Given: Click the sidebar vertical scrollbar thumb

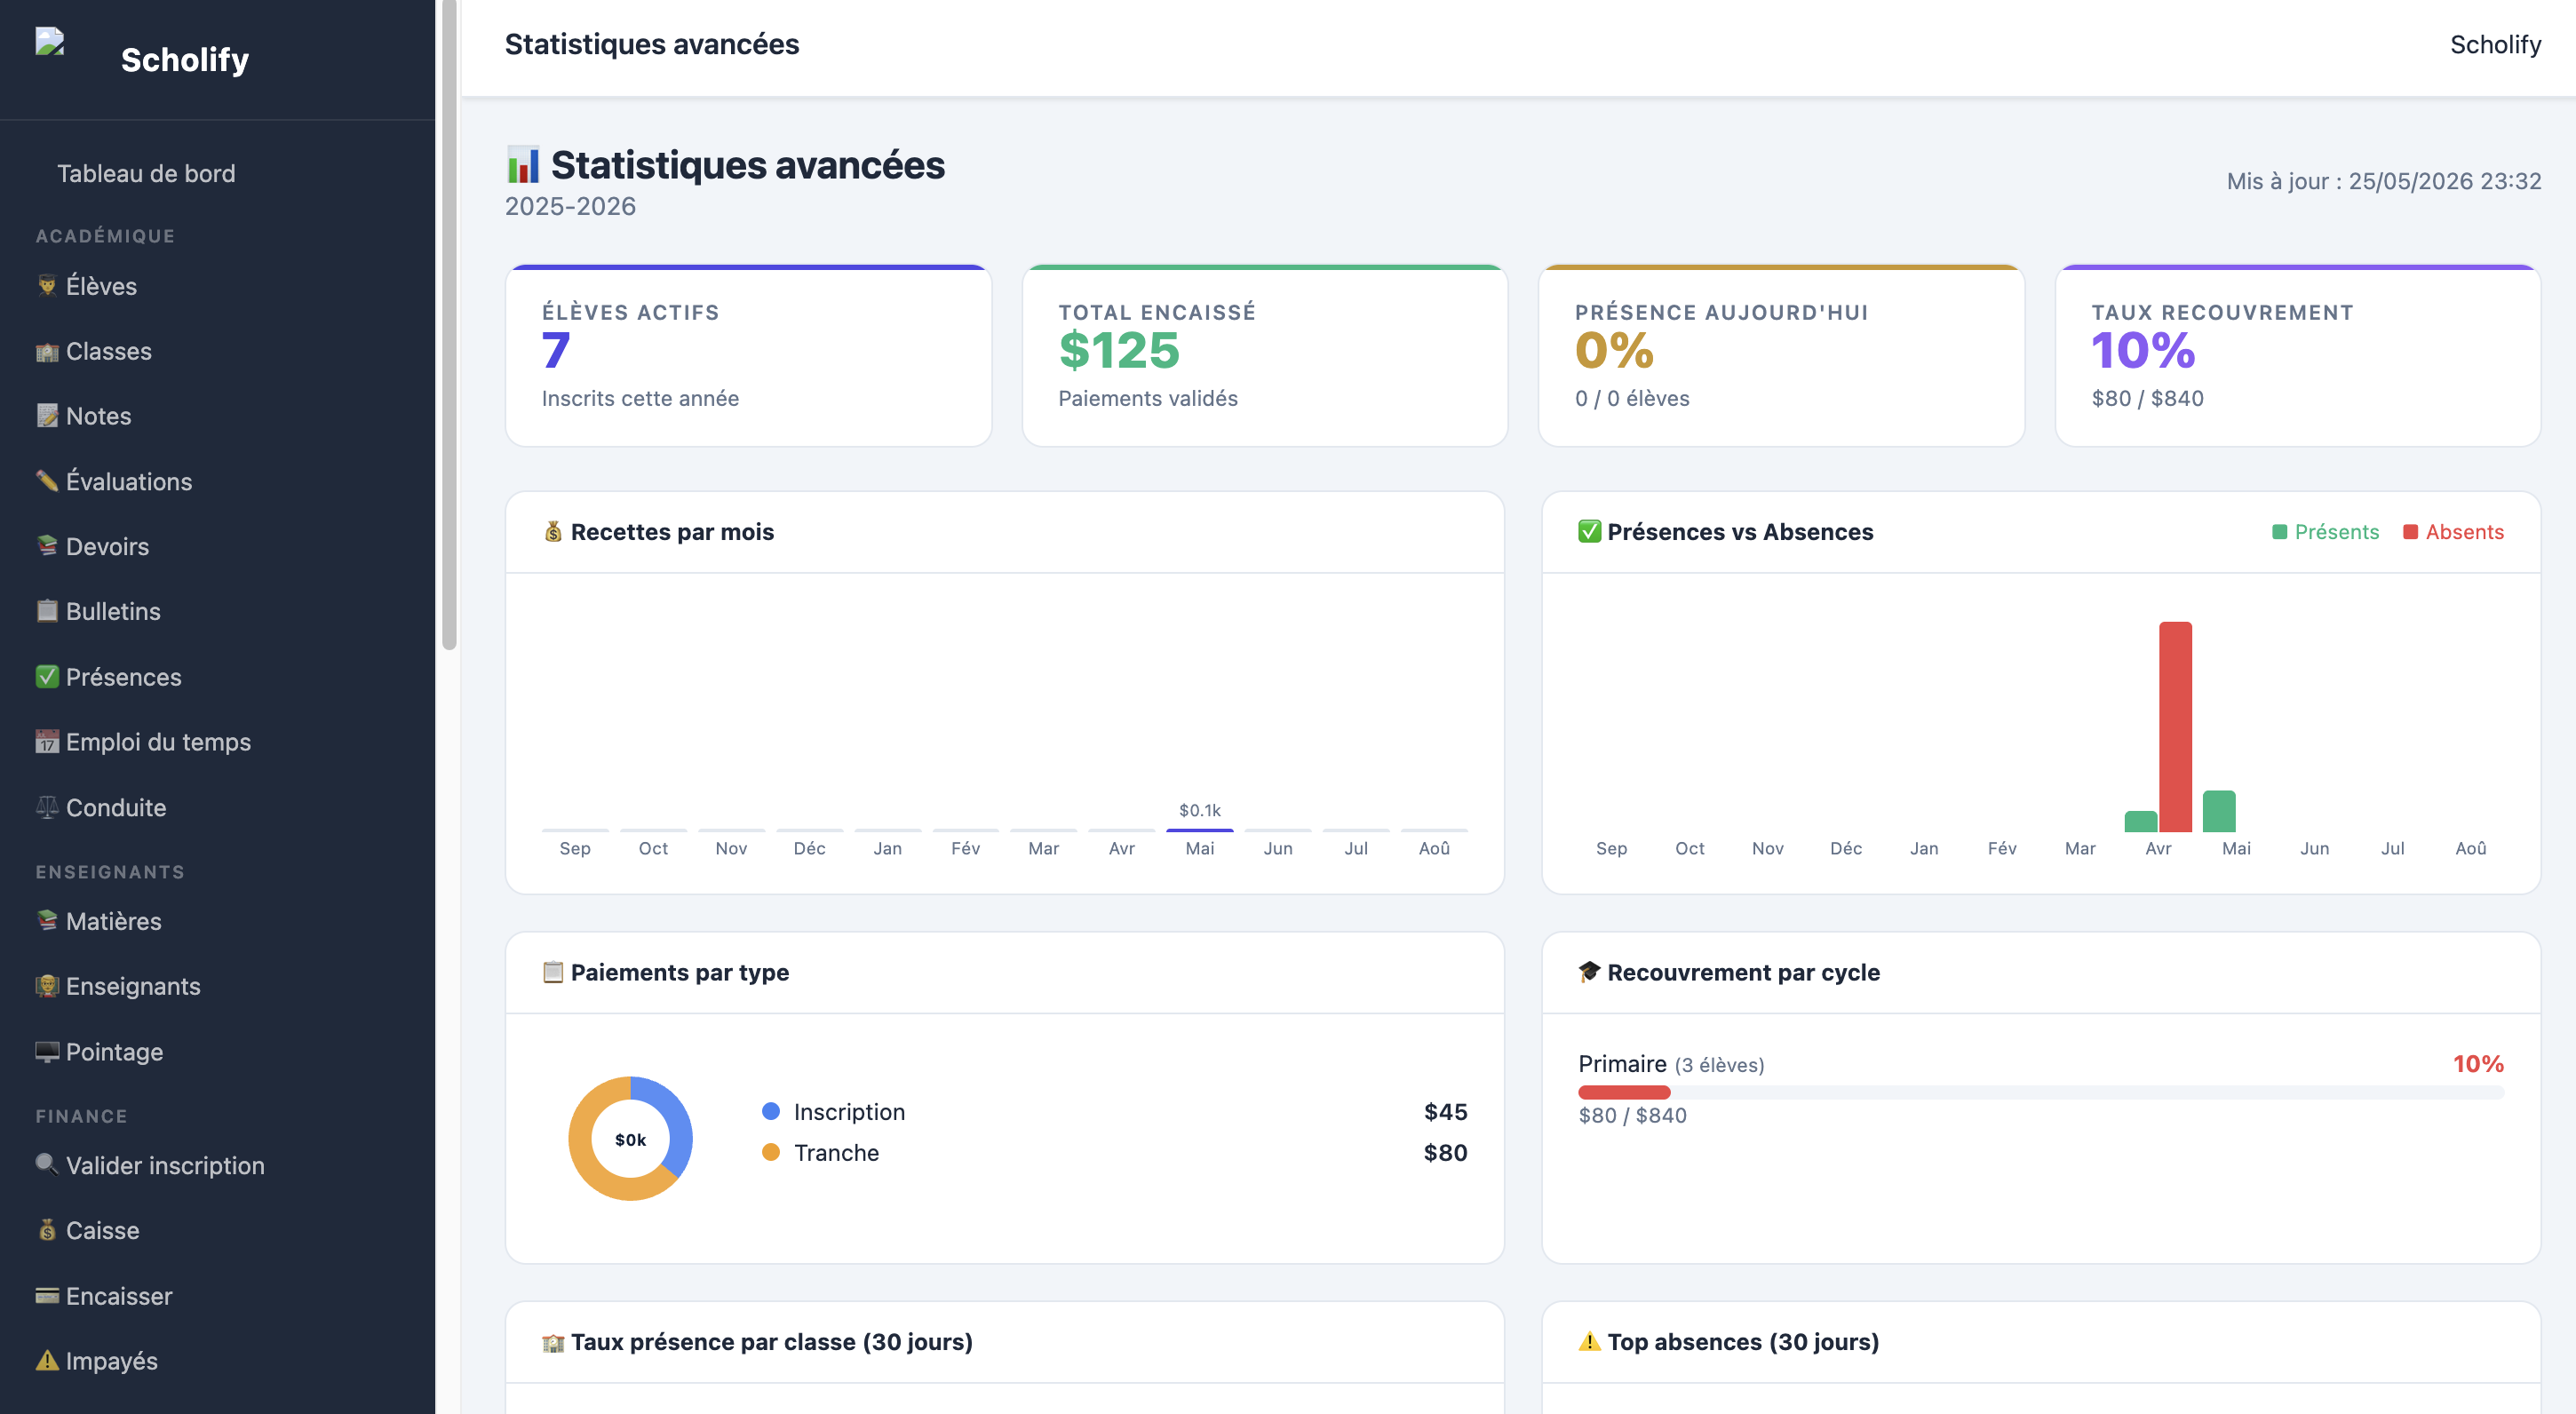Looking at the screenshot, I should [449, 324].
